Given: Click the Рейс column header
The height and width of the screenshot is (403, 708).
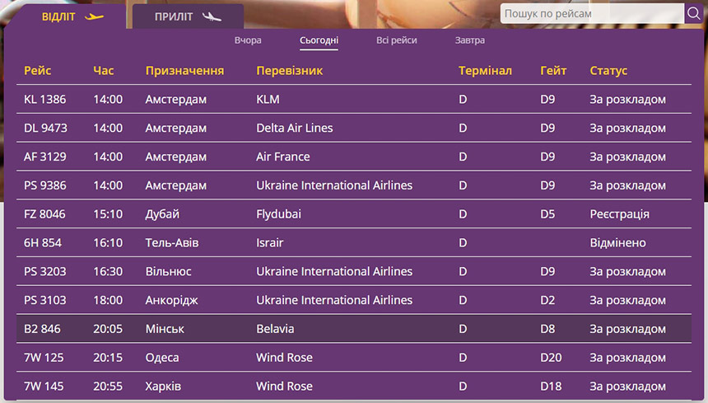Looking at the screenshot, I should [x=38, y=71].
